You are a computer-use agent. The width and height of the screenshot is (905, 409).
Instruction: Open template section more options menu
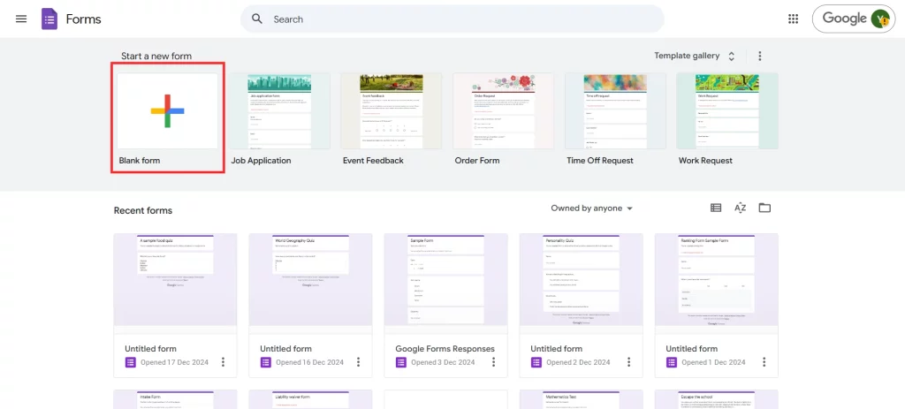point(759,56)
